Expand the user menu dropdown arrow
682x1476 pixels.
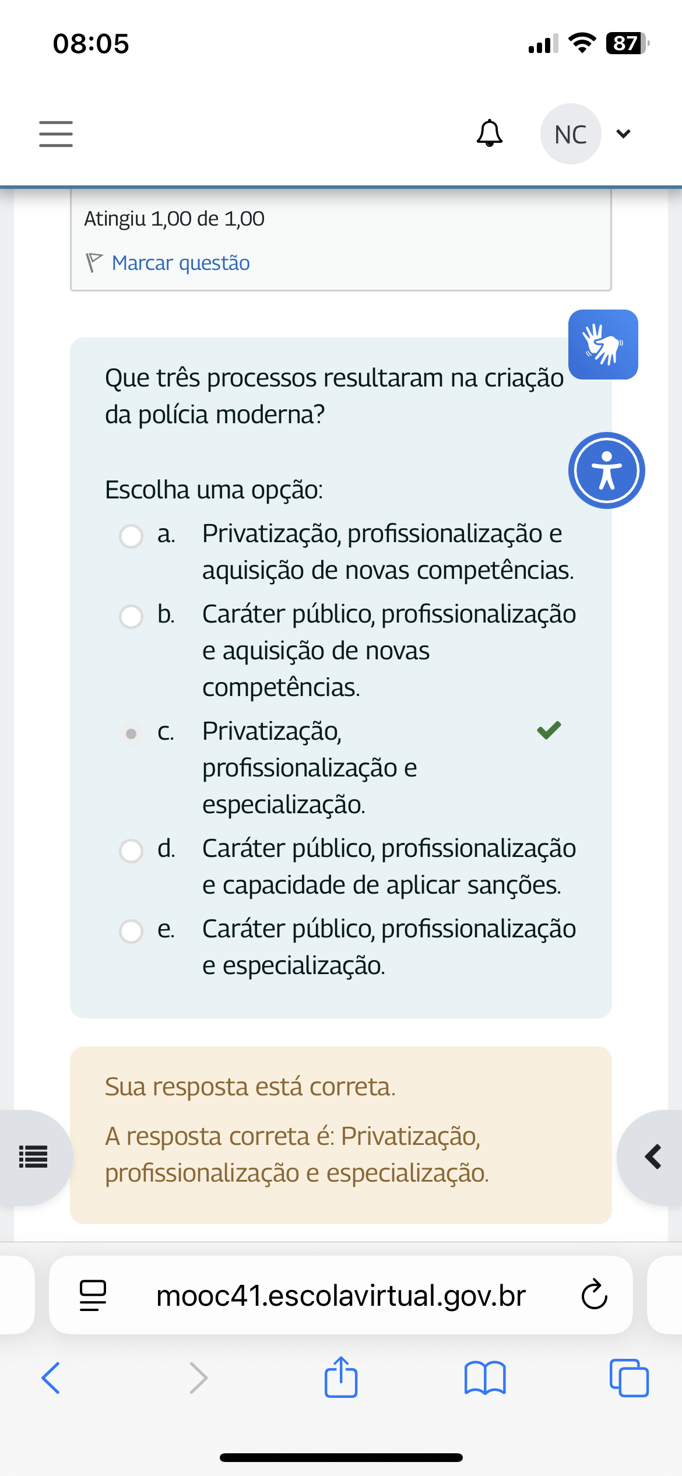[623, 134]
